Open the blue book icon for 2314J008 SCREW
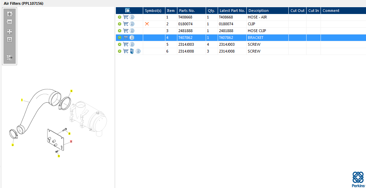The width and height of the screenshot is (366, 188). click(x=132, y=51)
